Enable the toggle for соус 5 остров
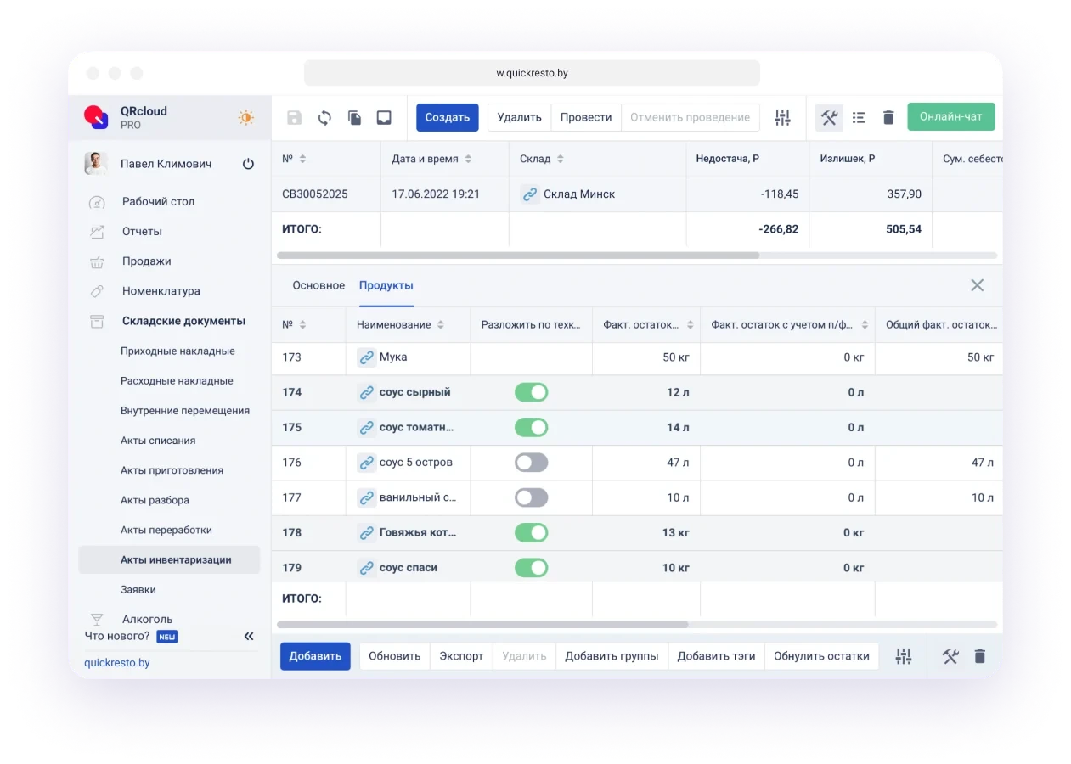Image resolution: width=1071 pixels, height=764 pixels. [531, 463]
